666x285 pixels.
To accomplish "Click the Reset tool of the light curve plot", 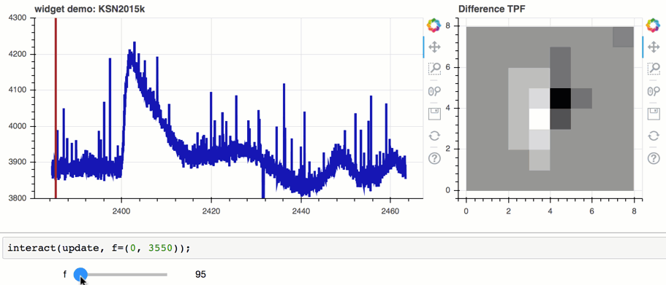I will click(434, 136).
